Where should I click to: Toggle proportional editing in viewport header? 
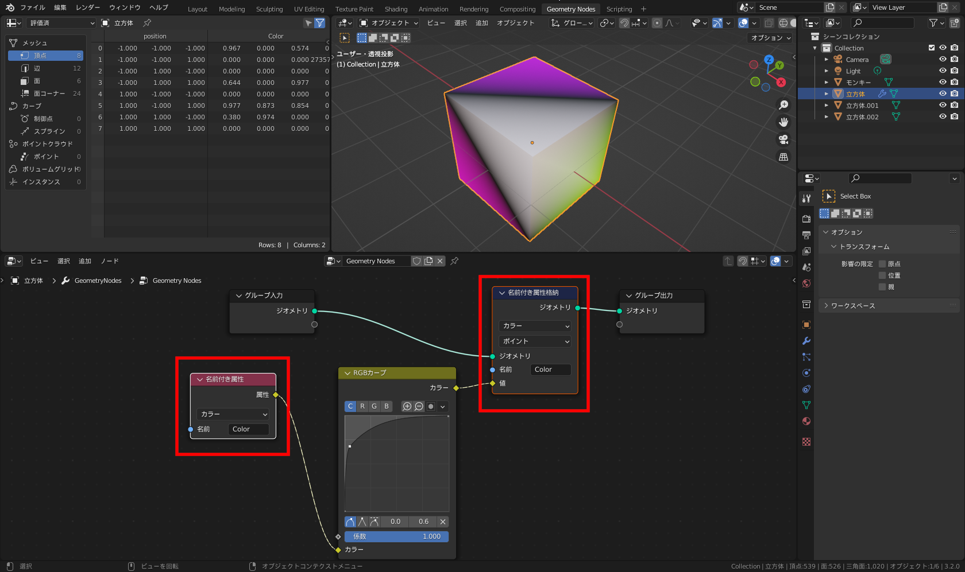[657, 23]
